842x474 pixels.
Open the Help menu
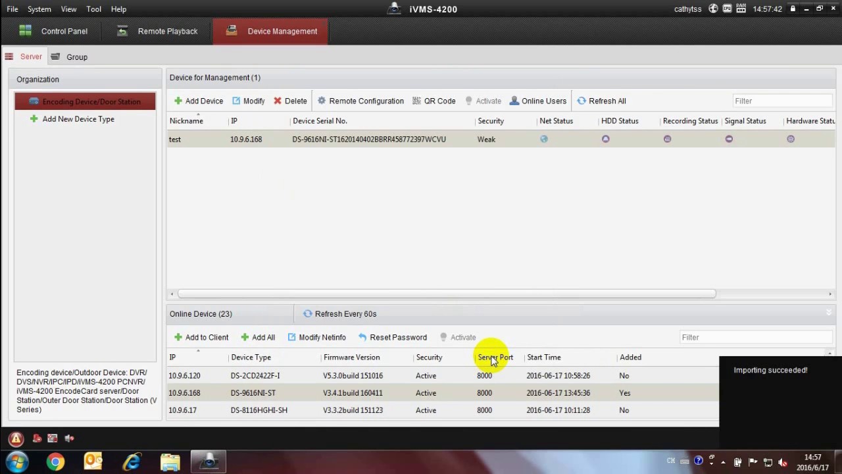coord(118,9)
